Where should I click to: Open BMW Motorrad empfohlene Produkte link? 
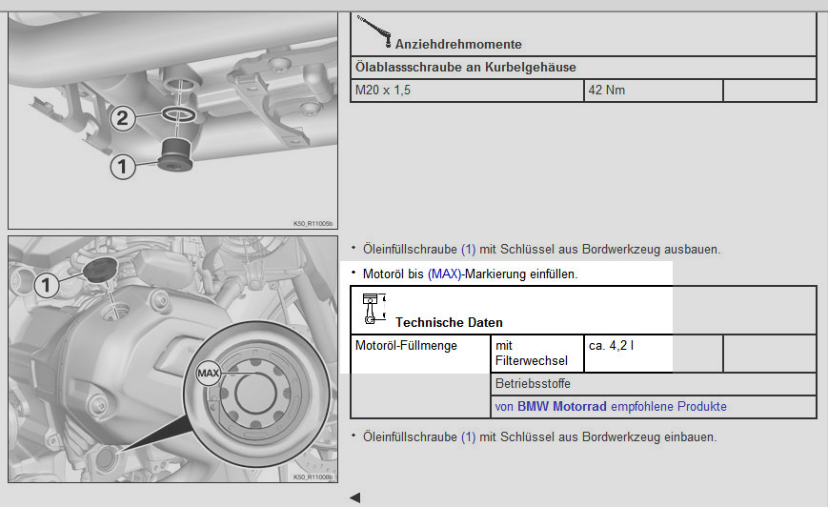point(610,406)
